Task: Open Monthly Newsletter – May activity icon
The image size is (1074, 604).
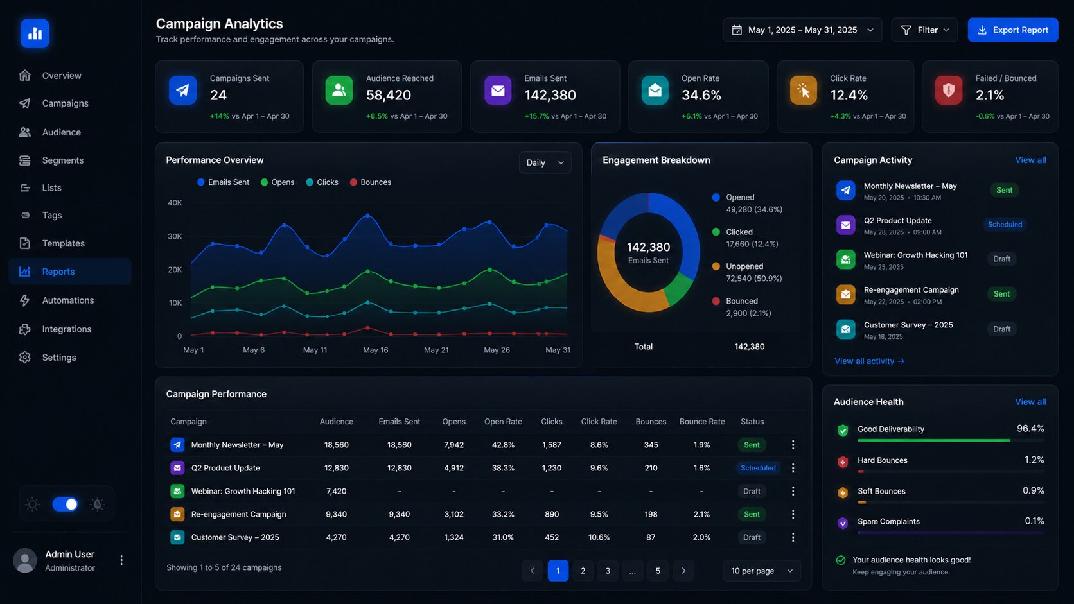Action: pyautogui.click(x=845, y=190)
